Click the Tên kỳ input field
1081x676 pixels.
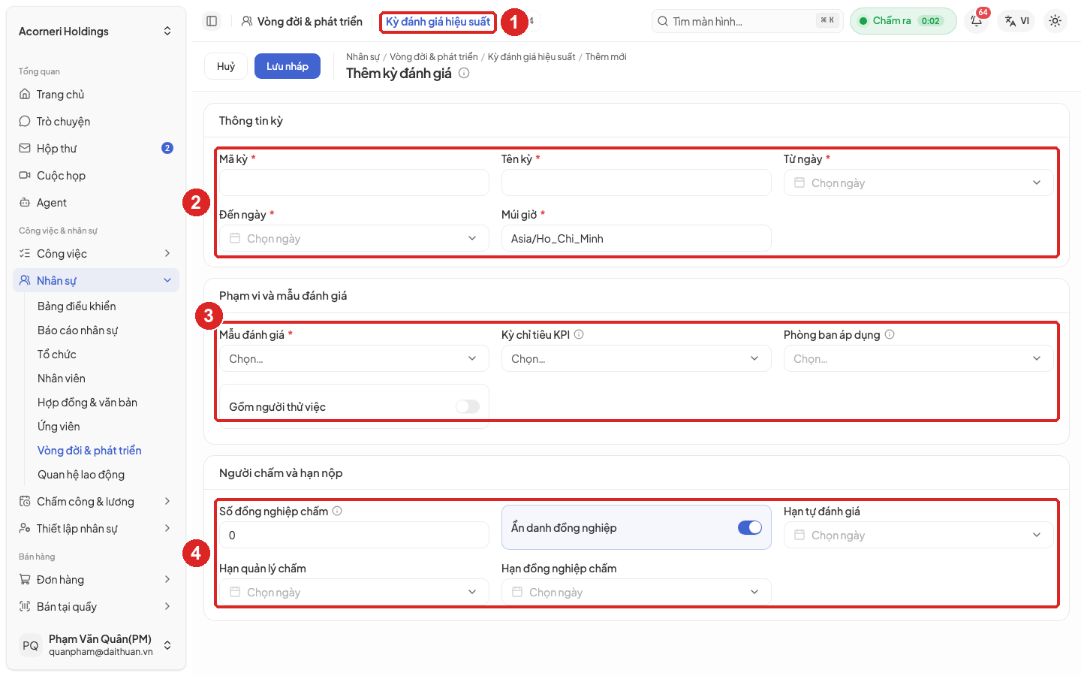[x=637, y=183]
